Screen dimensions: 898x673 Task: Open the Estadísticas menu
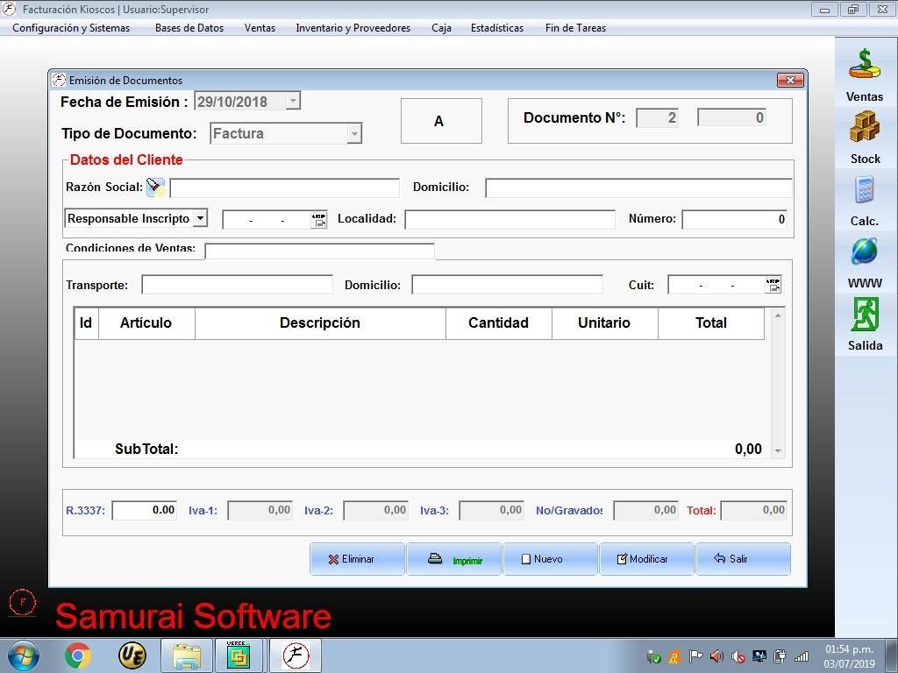[x=497, y=28]
